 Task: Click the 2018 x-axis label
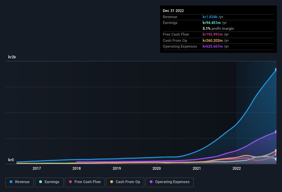(77, 168)
